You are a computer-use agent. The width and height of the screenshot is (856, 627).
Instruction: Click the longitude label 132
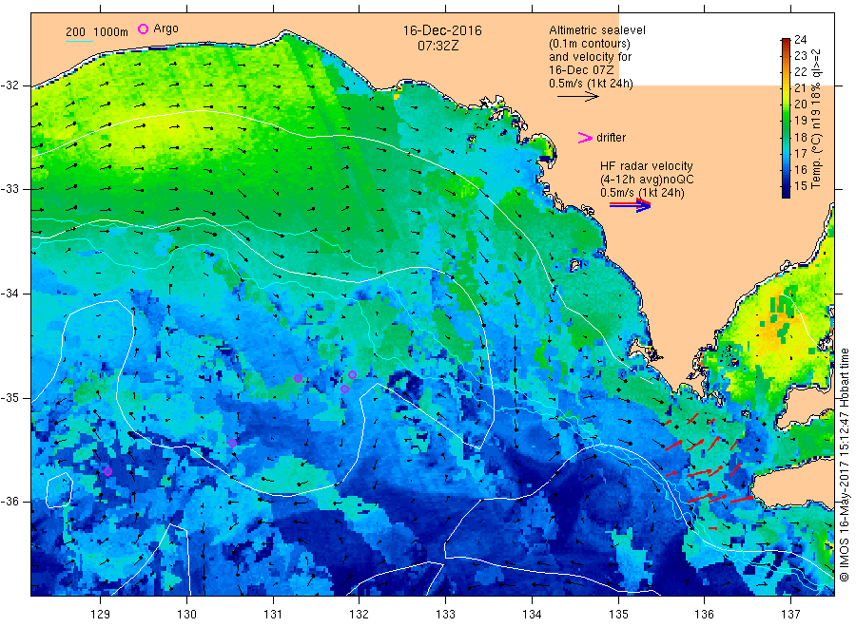pos(360,615)
